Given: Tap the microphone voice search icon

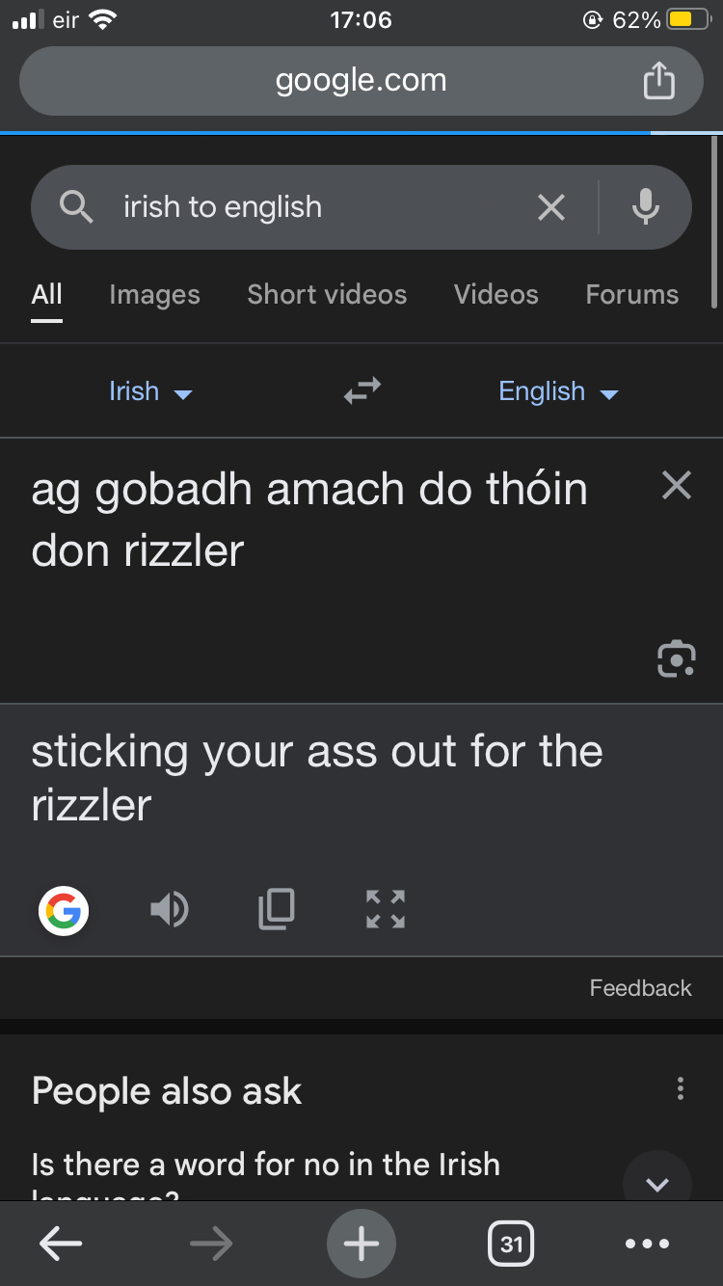Looking at the screenshot, I should pyautogui.click(x=645, y=207).
